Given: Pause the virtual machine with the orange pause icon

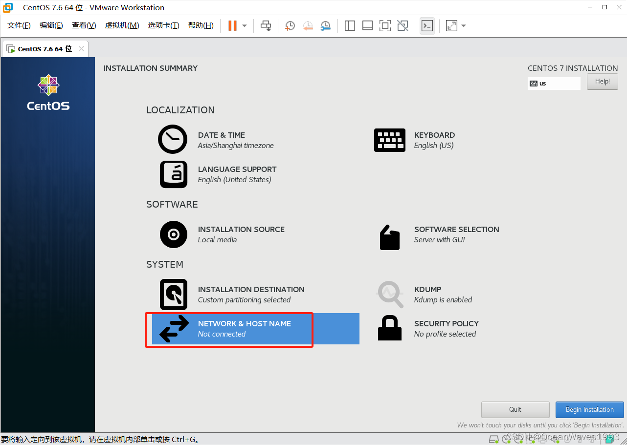Looking at the screenshot, I should [232, 25].
